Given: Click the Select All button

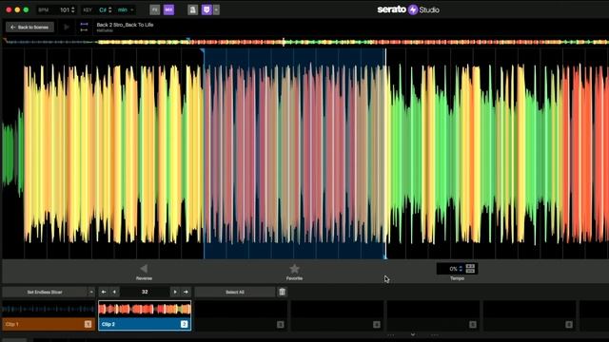Looking at the screenshot, I should coord(235,292).
